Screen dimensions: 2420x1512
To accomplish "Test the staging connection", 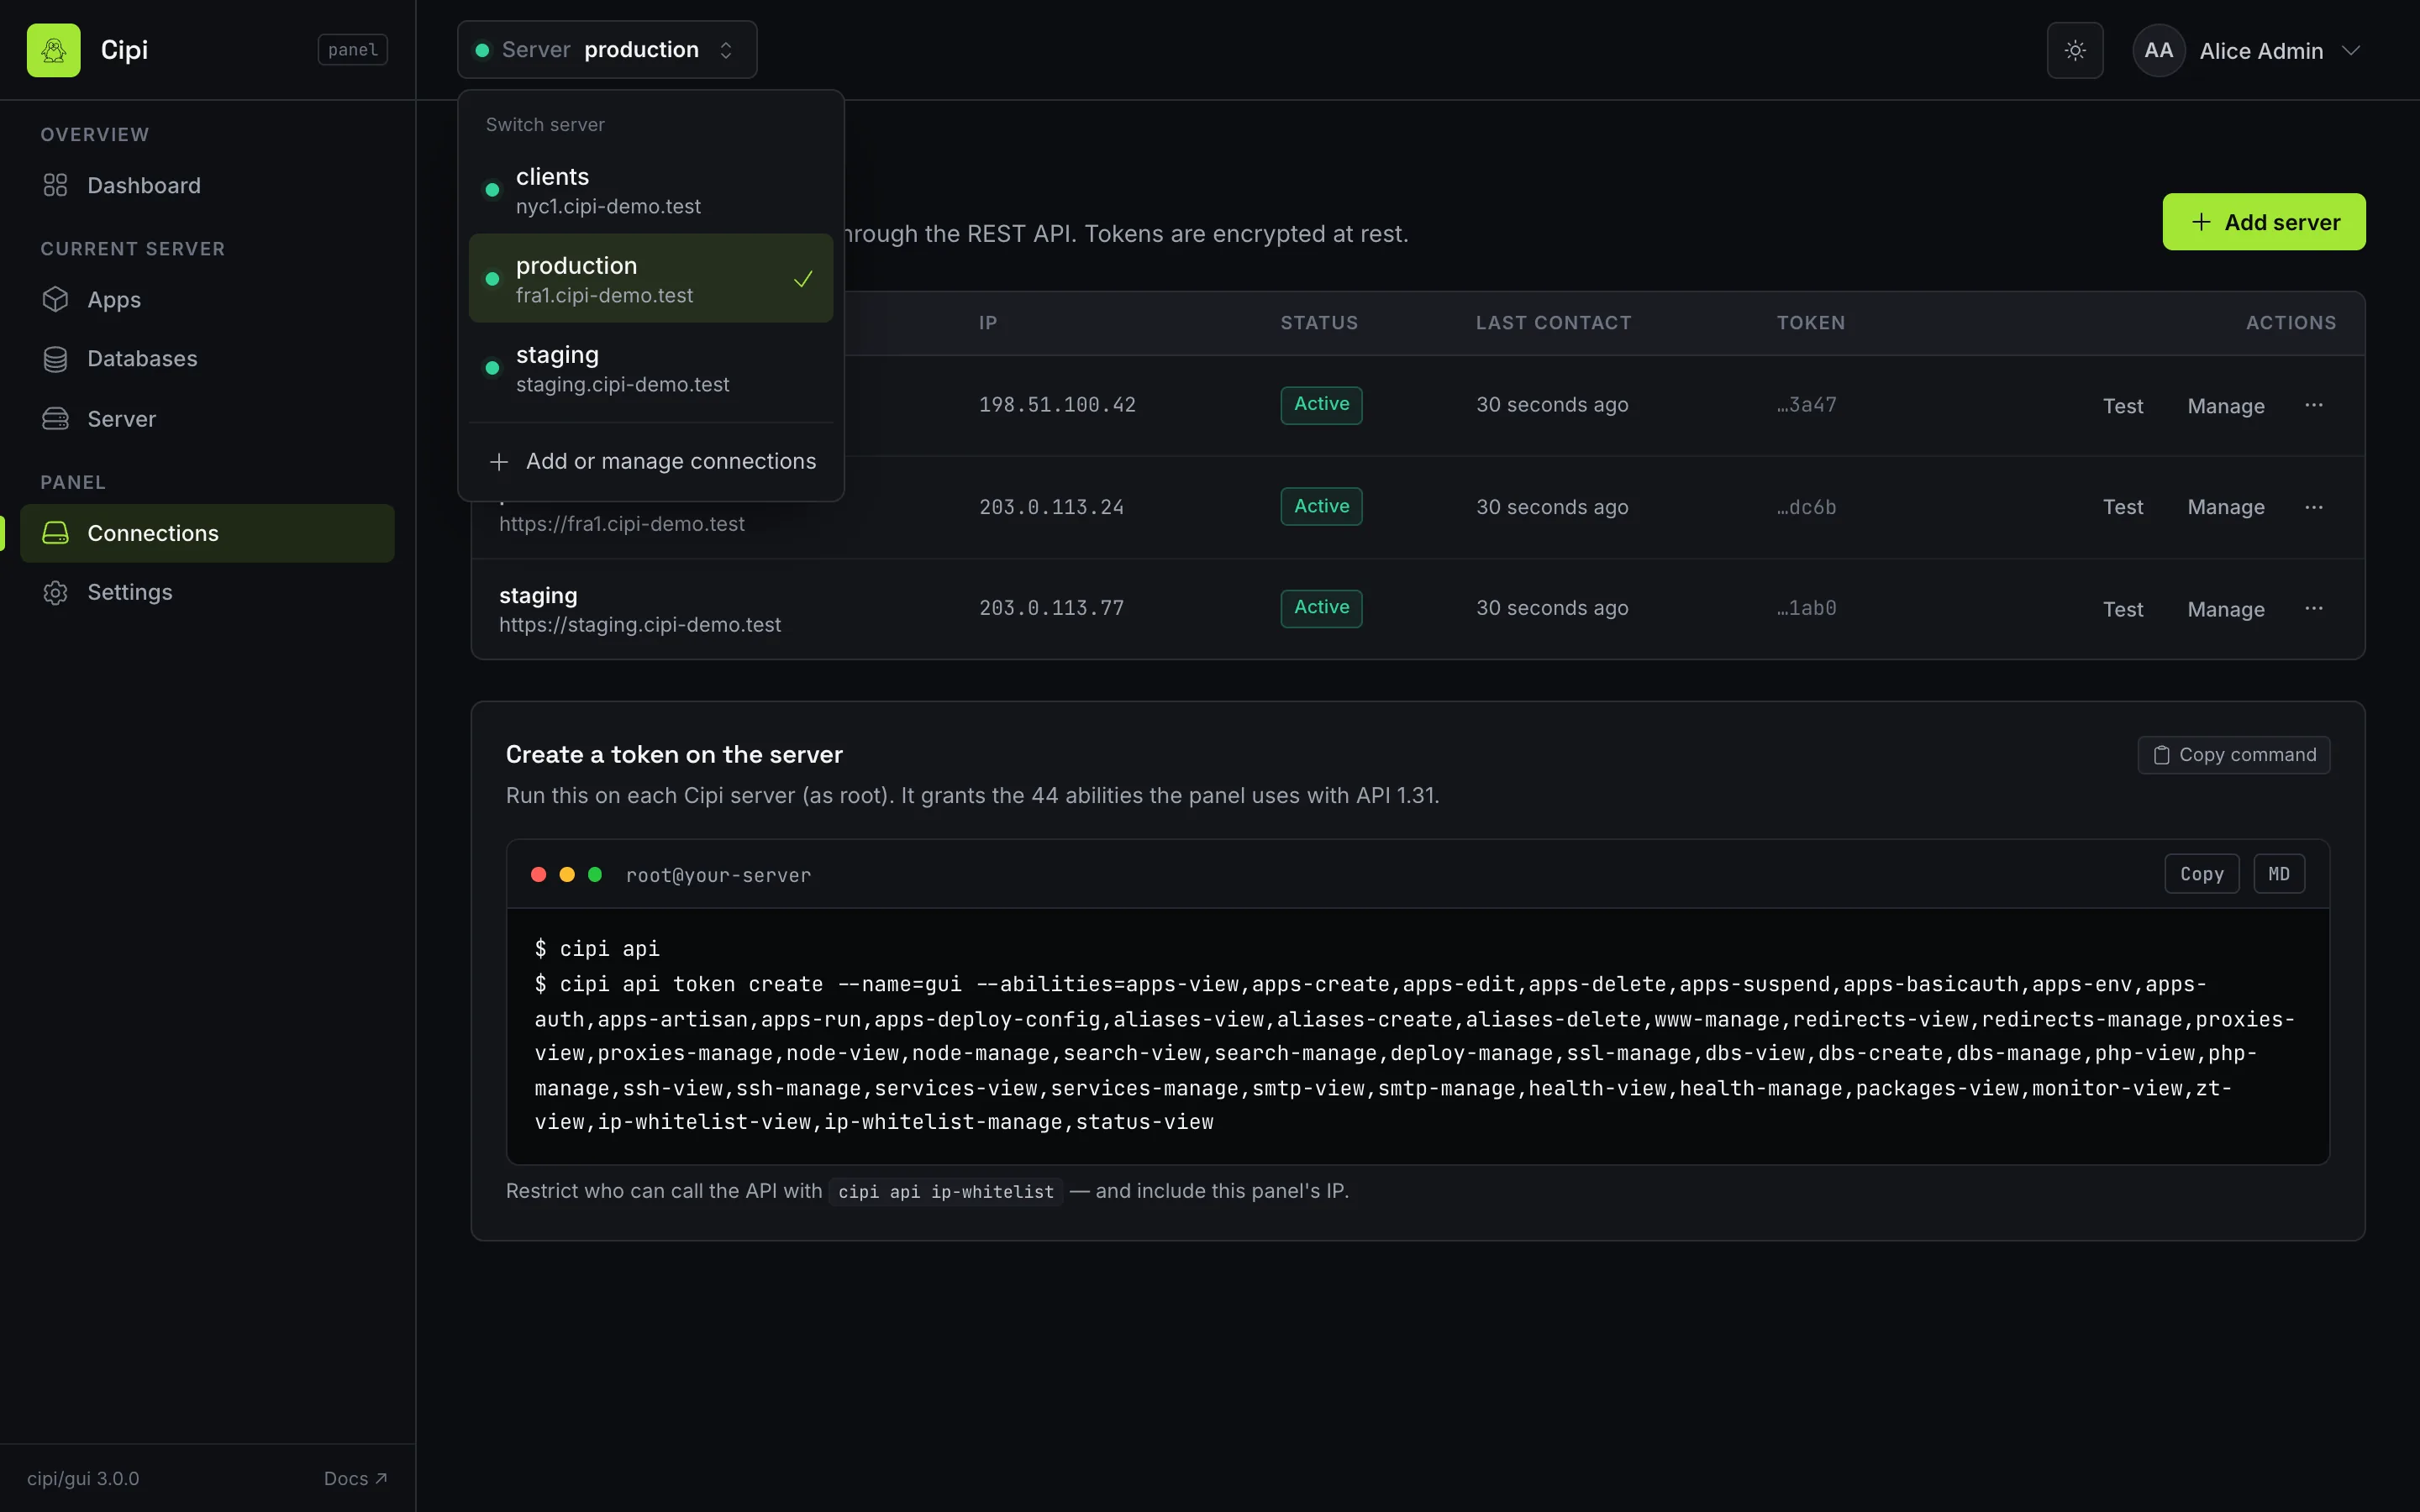I will [x=2122, y=609].
